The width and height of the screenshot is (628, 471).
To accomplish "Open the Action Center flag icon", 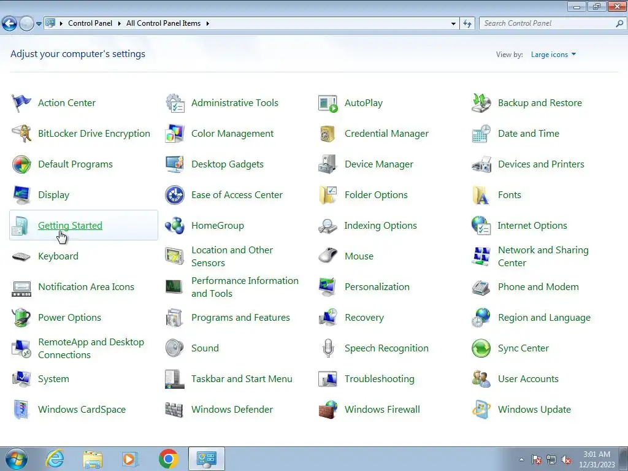I will click(x=21, y=103).
